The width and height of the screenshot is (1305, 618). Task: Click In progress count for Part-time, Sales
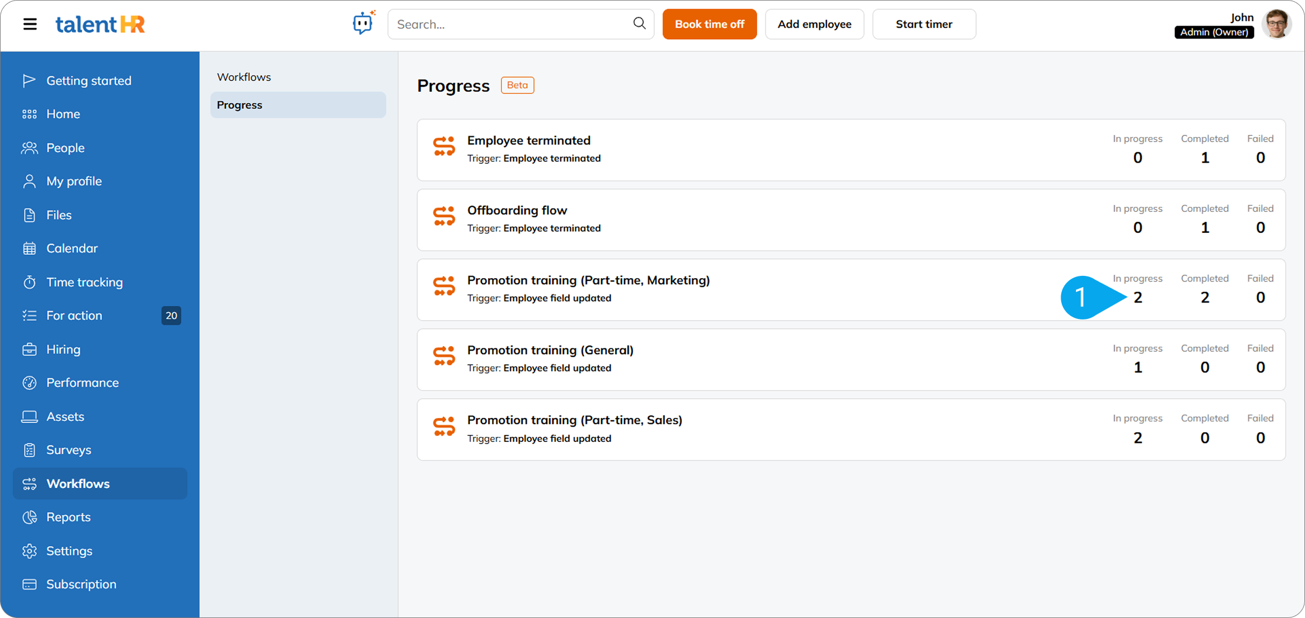coord(1138,438)
